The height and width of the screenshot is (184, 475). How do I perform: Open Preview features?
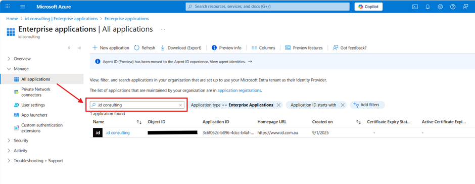point(304,48)
